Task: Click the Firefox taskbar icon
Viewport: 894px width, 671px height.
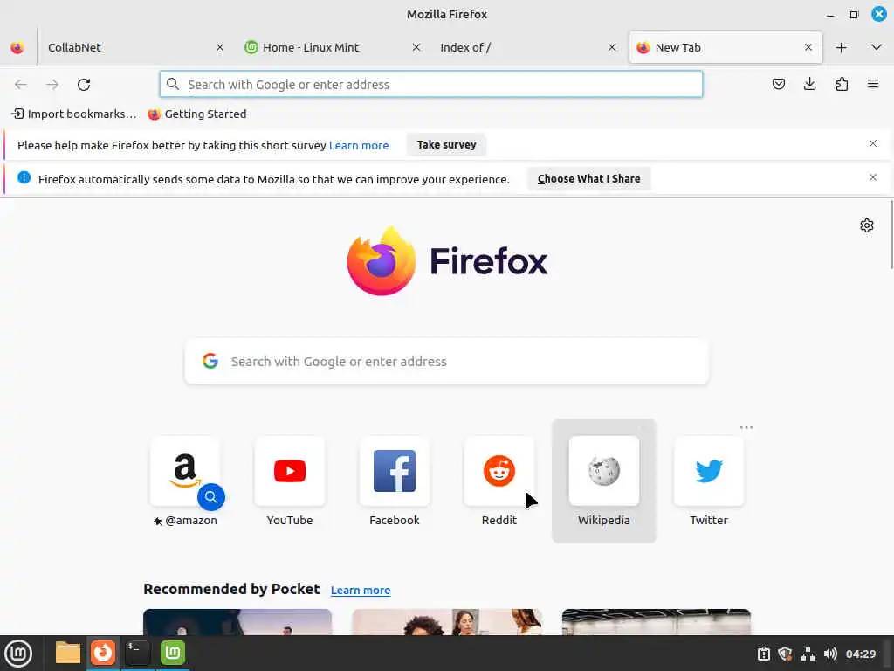Action: (103, 653)
